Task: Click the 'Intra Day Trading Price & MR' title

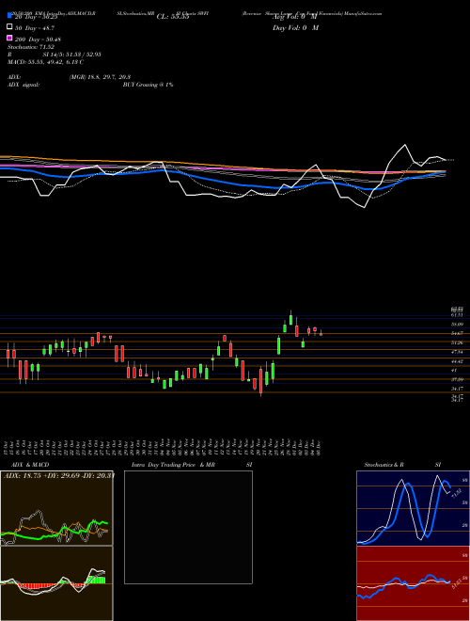Action: 173,465
